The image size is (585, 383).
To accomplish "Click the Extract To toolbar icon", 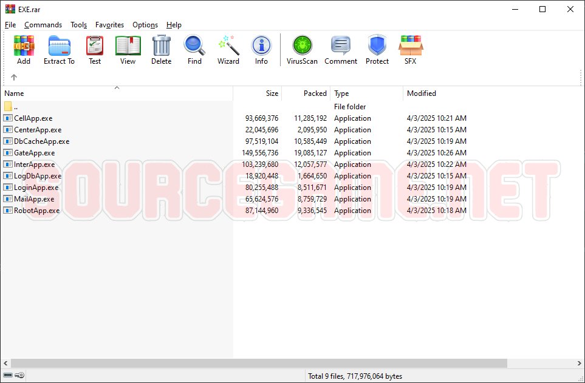I will coord(59,50).
